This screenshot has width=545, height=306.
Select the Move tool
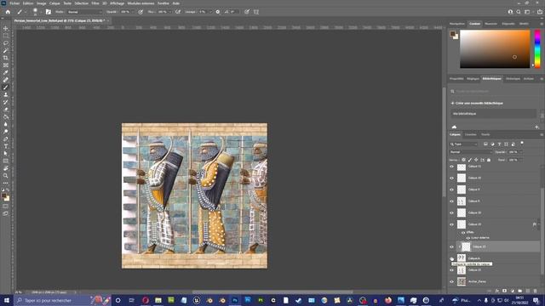[6, 28]
